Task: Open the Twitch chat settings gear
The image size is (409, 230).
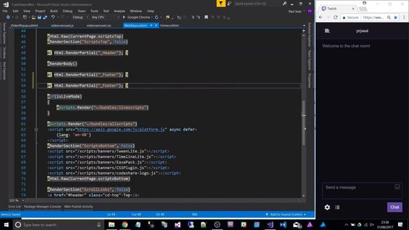Action: [327, 207]
